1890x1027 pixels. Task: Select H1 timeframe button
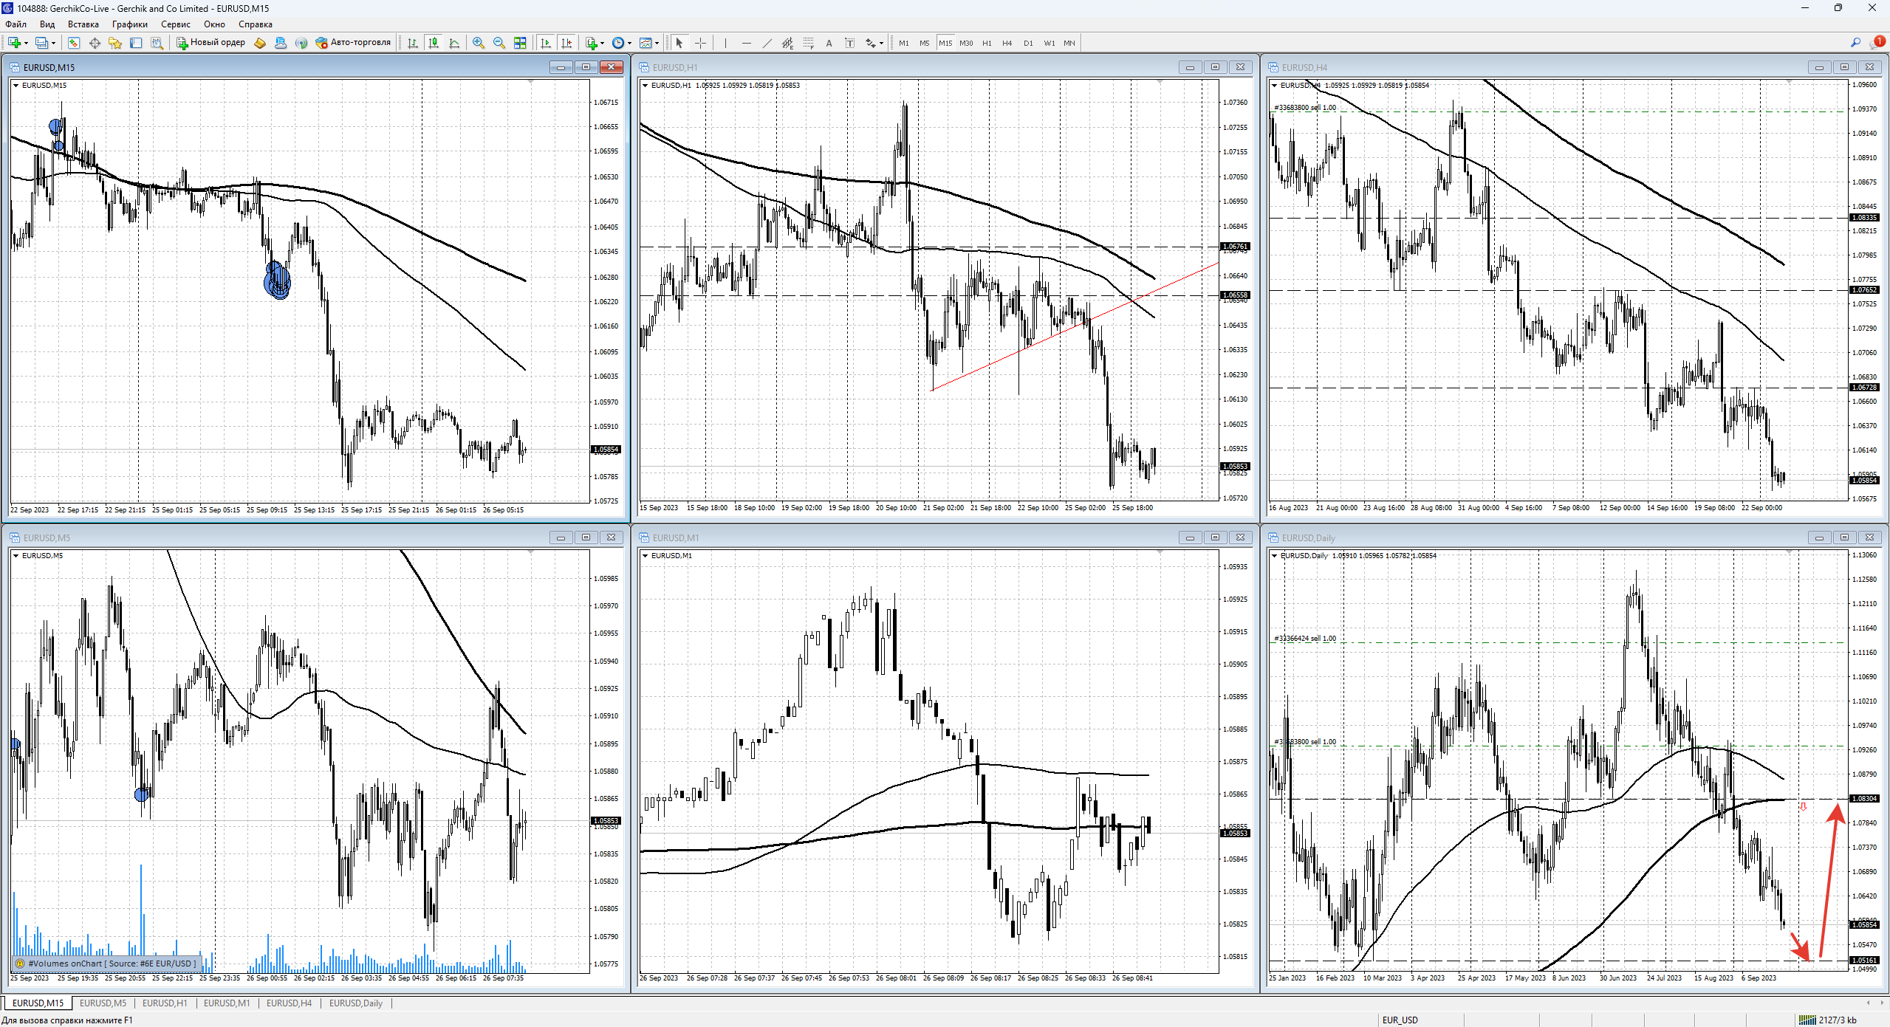point(987,43)
